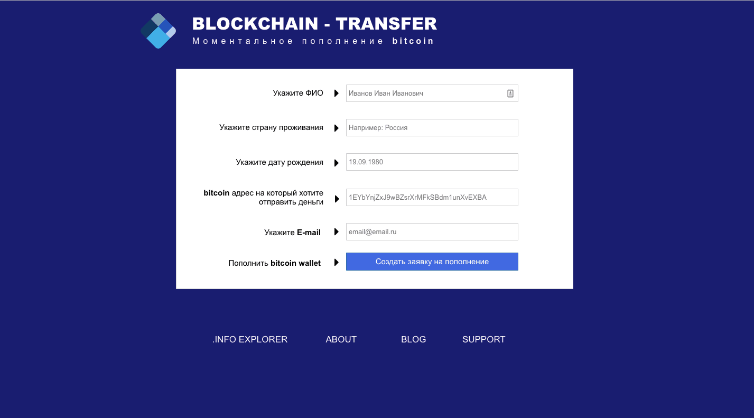Image resolution: width=754 pixels, height=418 pixels.
Task: Click the BLOCKCHAIN - TRANSFER header title
Action: [315, 23]
